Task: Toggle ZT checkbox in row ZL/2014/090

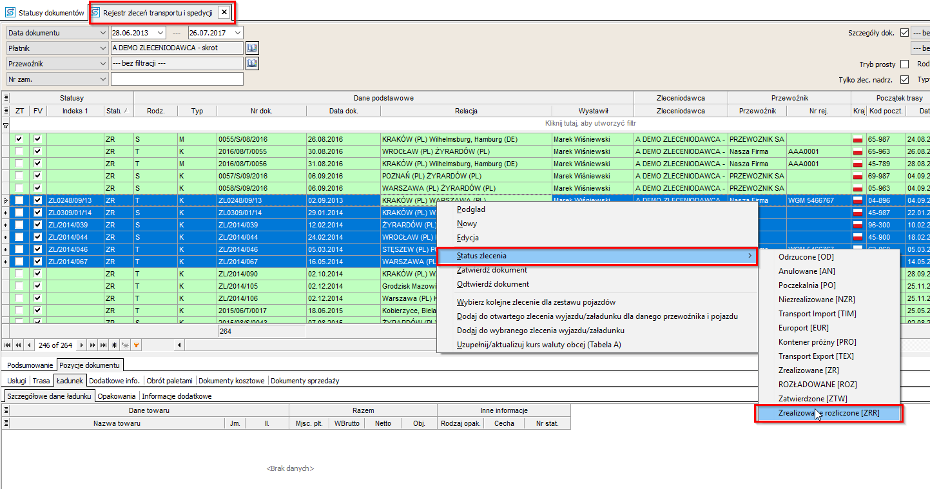Action: pos(19,274)
